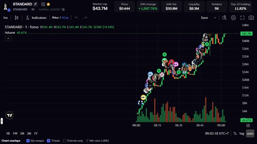Expand the left side panel handle
The image size is (257, 144).
coord(2,121)
